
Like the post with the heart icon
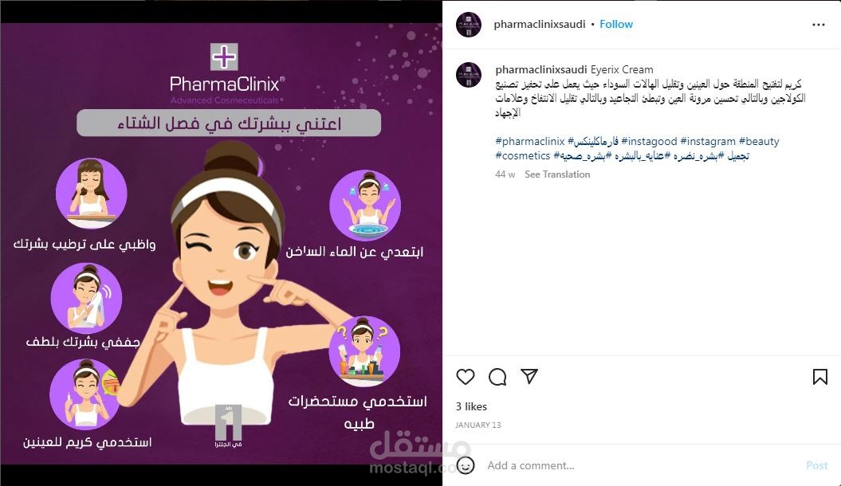(465, 377)
